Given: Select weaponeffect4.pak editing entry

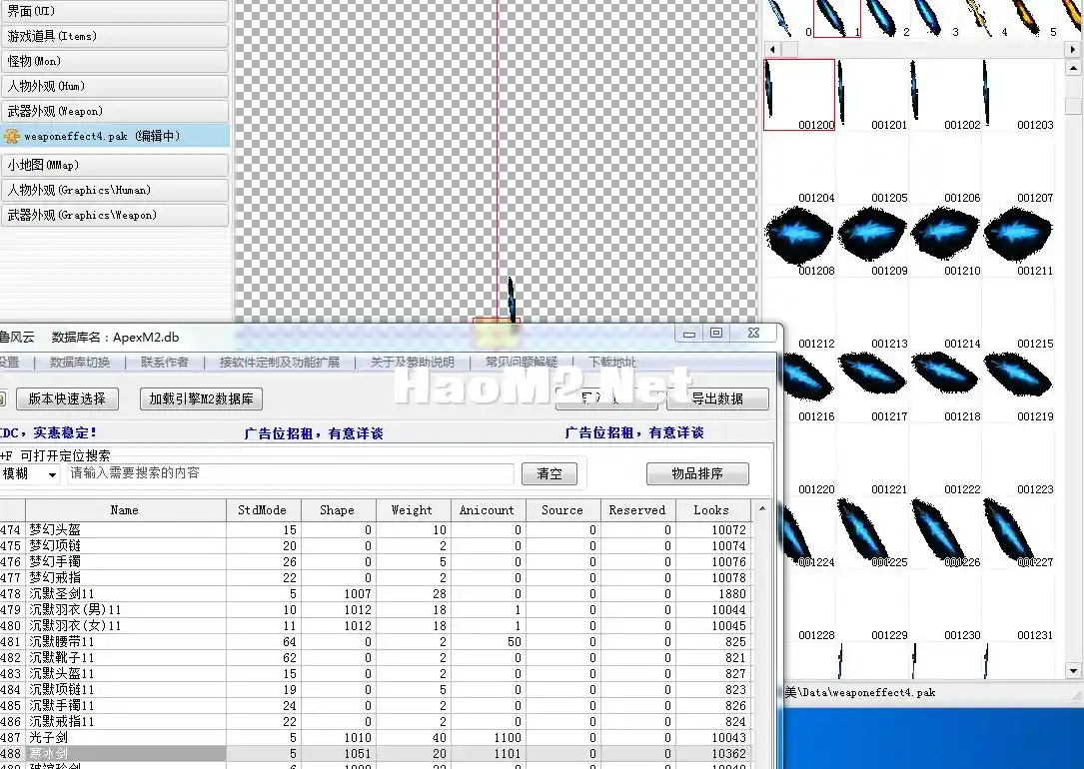Looking at the screenshot, I should 115,136.
